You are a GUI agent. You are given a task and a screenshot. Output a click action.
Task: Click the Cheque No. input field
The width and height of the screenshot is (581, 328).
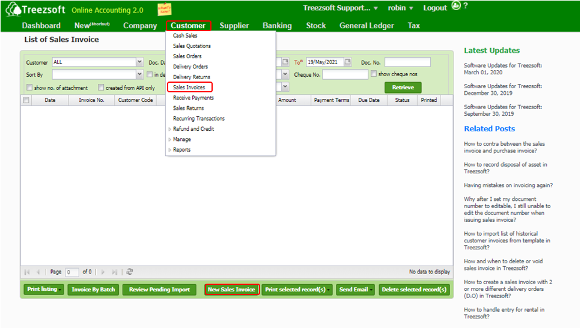345,74
